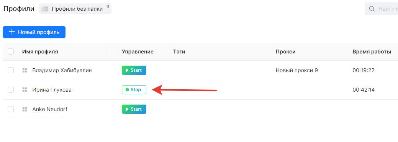Click the grid icon beside Anke Neudorf
This screenshot has width=398, height=142.
pyautogui.click(x=25, y=109)
